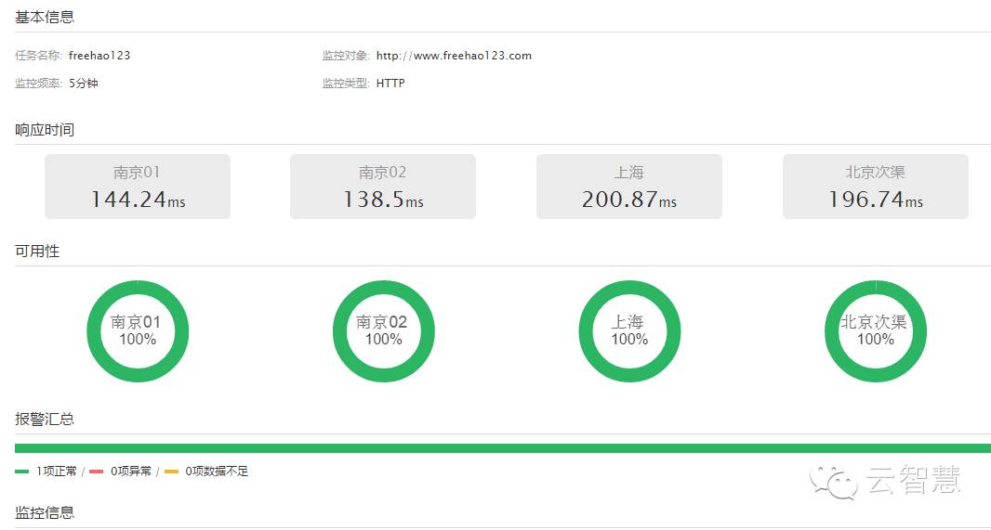Click the 监控对象 label

pyautogui.click(x=346, y=56)
